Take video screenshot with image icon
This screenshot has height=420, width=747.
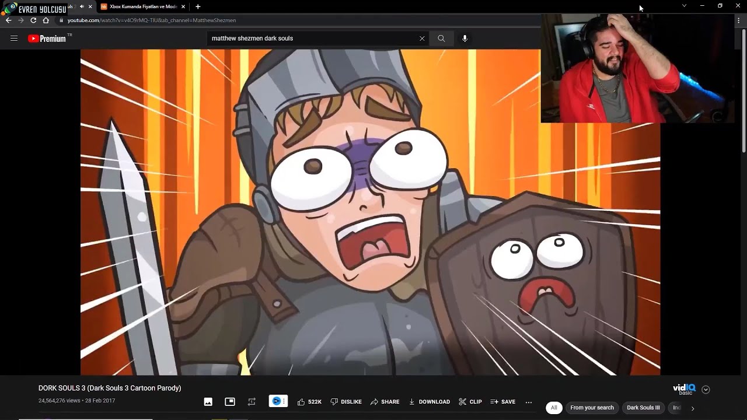[208, 401]
